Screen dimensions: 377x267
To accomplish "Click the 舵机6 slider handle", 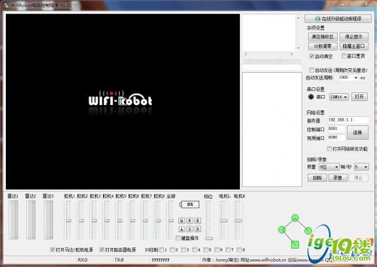I will 132,220.
